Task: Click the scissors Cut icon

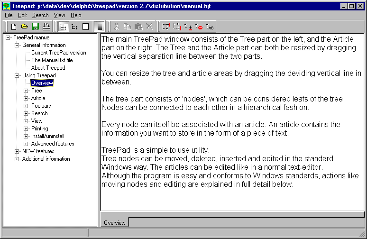Action: pos(116,27)
